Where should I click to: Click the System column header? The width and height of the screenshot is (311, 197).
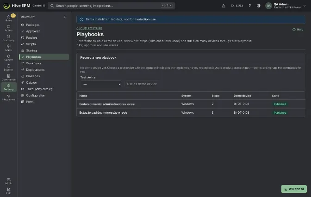coord(186,96)
